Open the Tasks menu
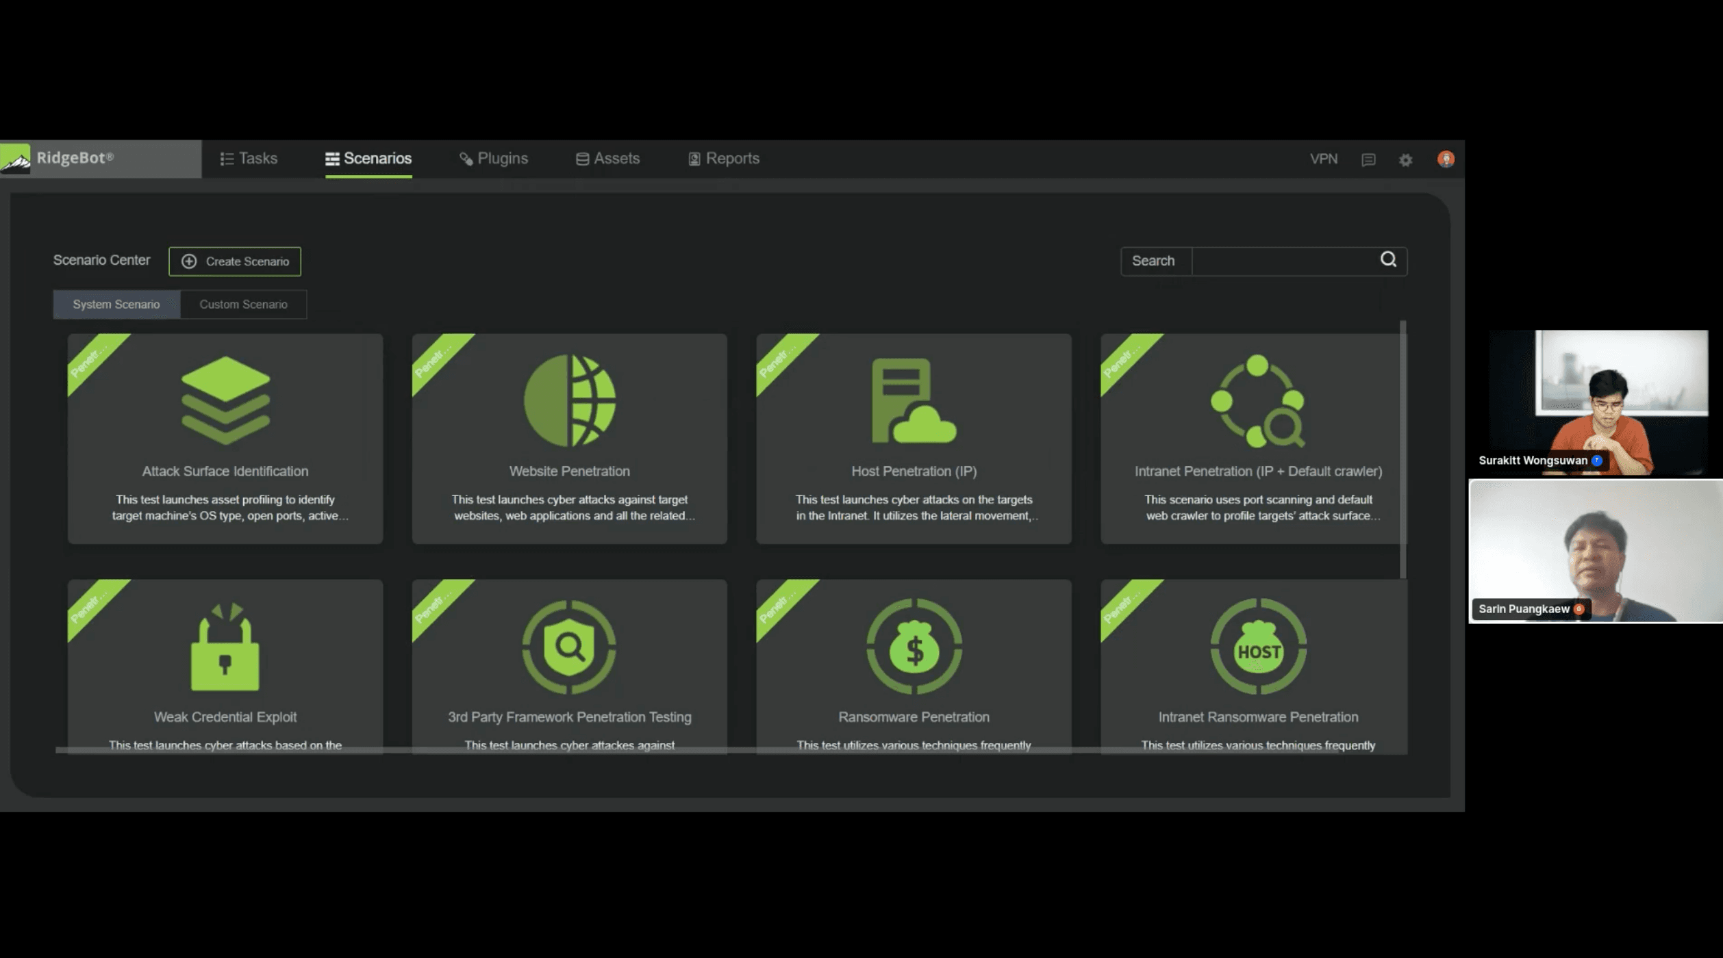This screenshot has height=958, width=1723. [249, 159]
